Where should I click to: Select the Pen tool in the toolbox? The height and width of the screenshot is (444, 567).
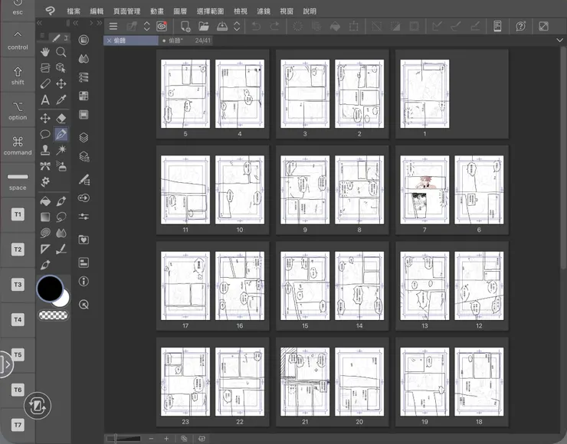tap(61, 135)
